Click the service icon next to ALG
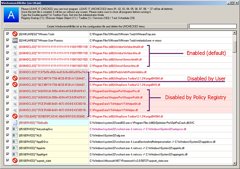 tap(15, 135)
